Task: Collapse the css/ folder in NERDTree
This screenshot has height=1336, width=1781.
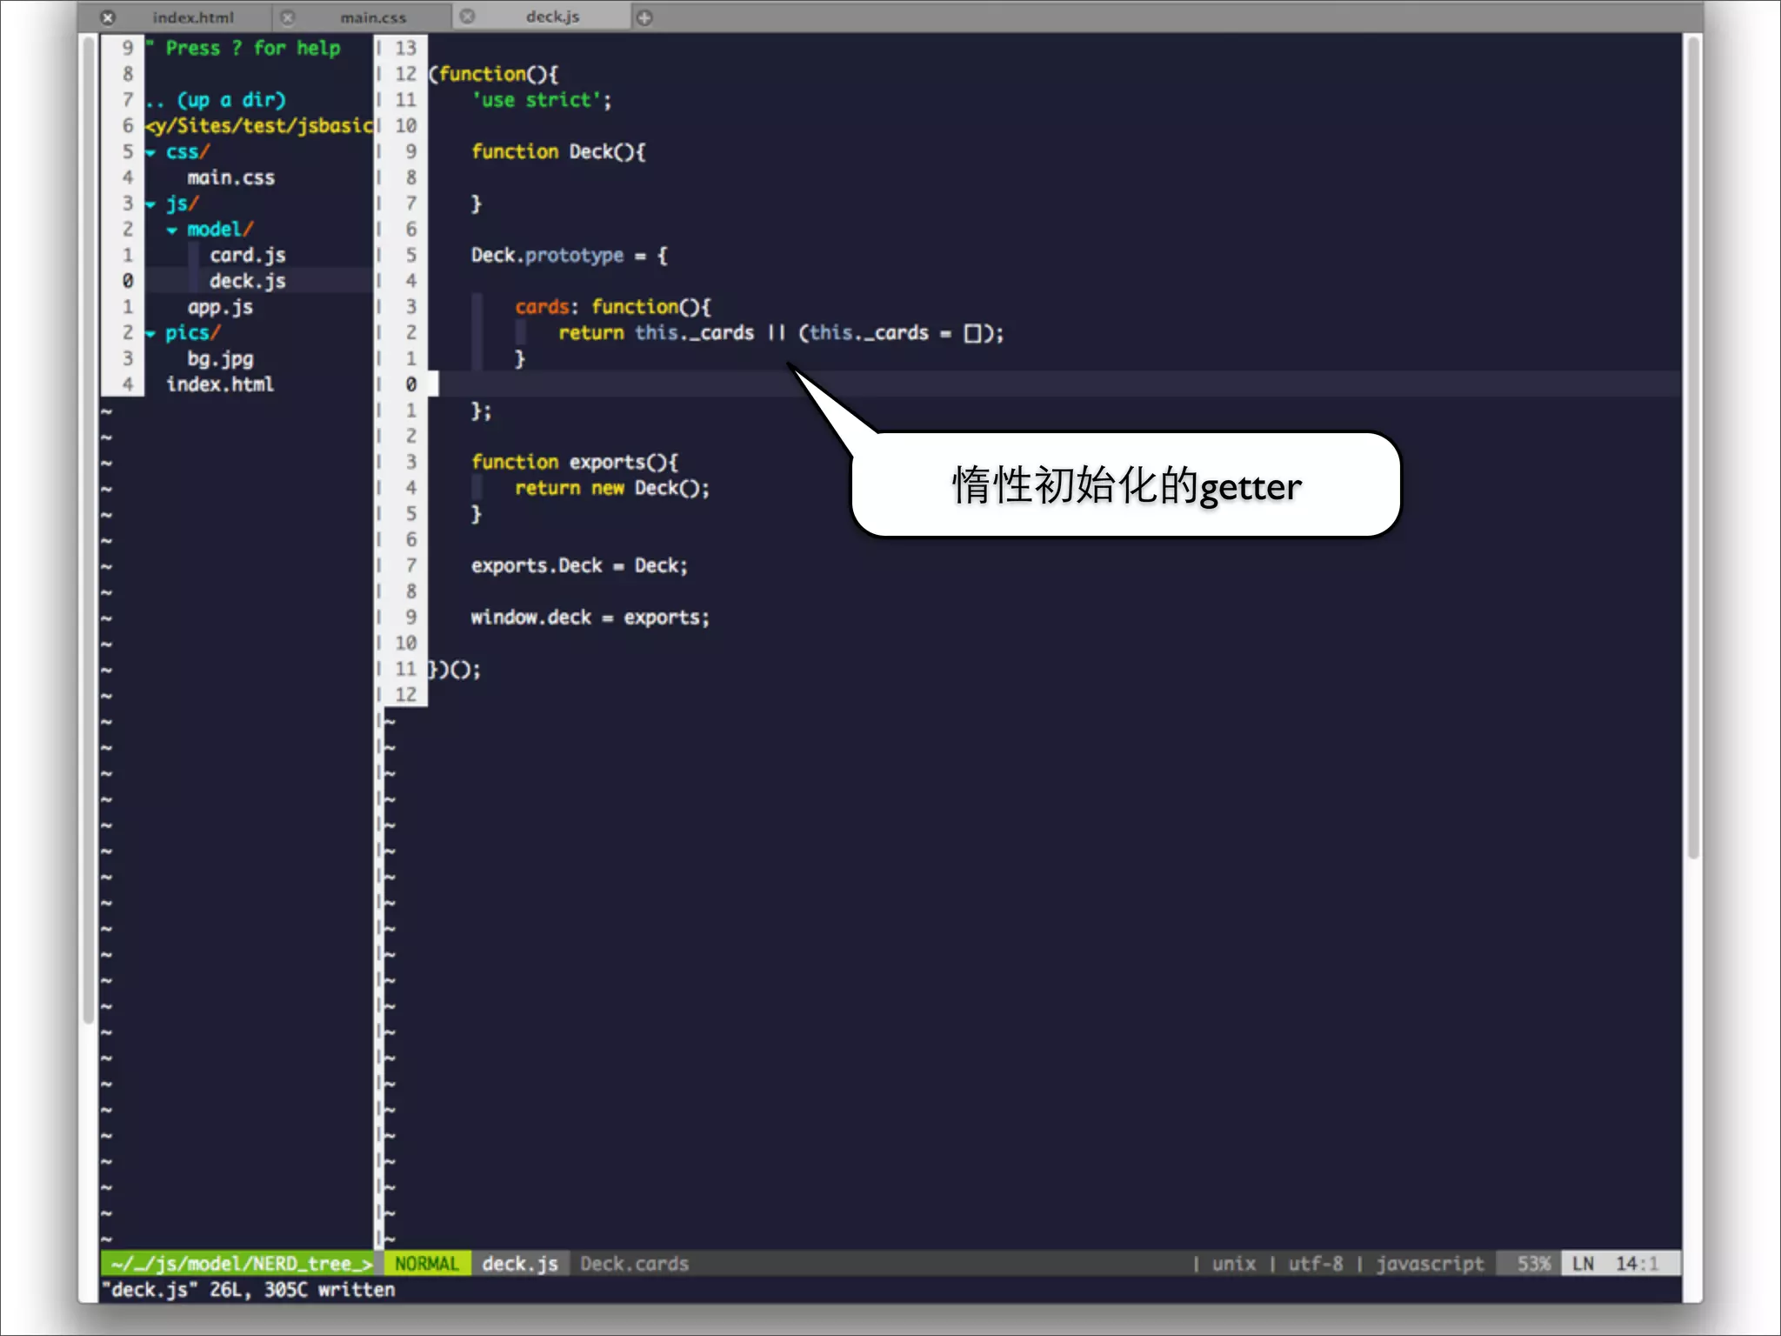Action: tap(150, 152)
